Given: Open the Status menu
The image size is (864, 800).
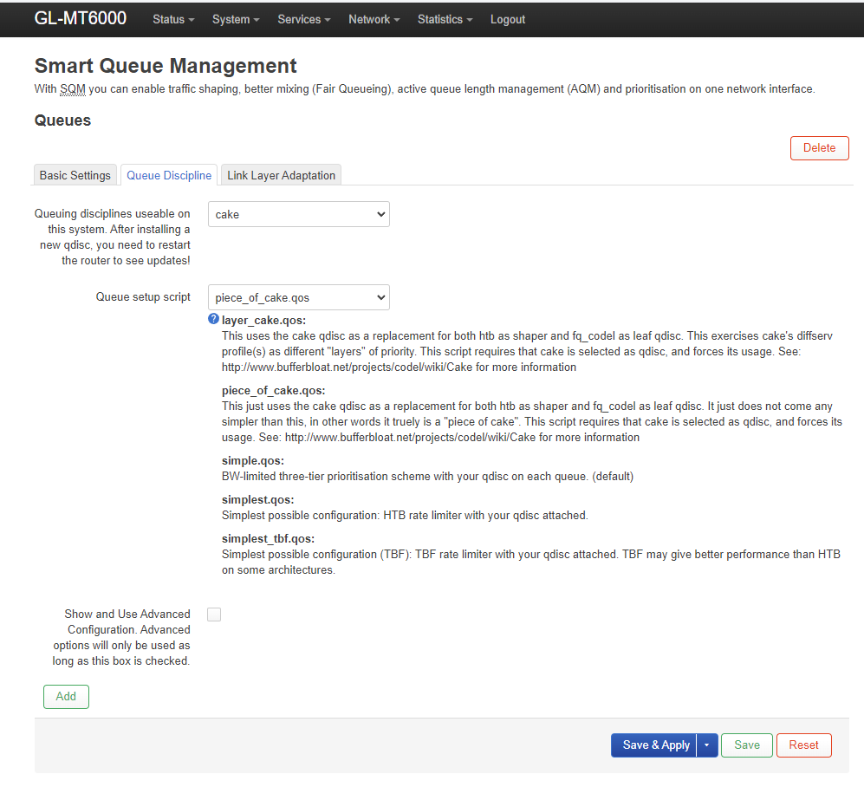Looking at the screenshot, I should [x=173, y=19].
